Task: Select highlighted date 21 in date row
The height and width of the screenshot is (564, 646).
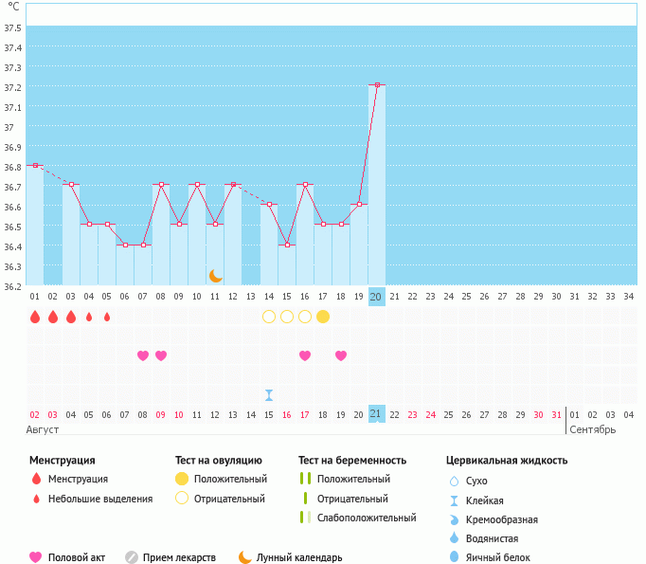Action: 377,414
